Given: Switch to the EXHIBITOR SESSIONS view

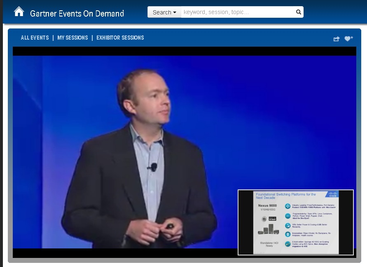Looking at the screenshot, I should coord(120,38).
